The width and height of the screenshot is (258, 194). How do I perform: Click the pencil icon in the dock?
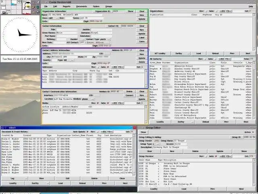coord(33,7)
